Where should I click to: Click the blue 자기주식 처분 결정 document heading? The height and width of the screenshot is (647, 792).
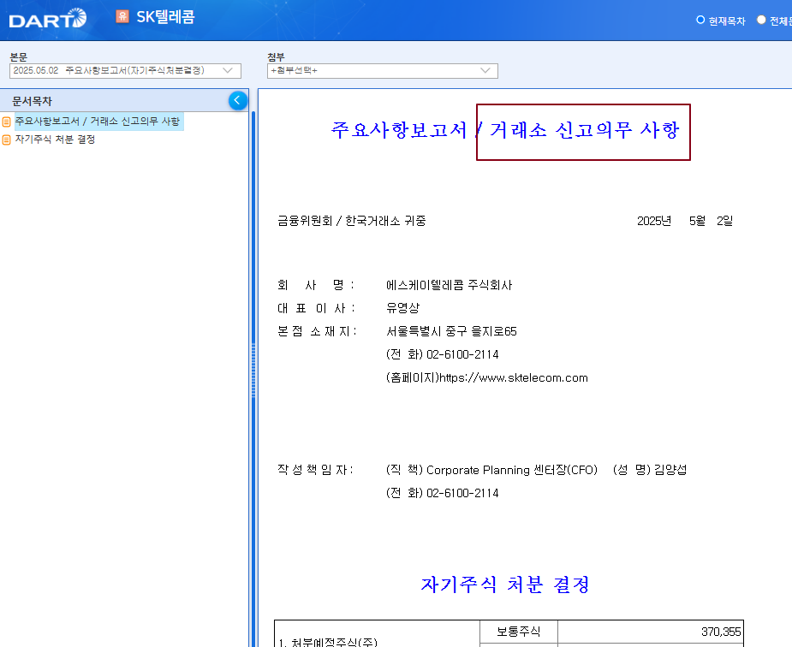507,584
